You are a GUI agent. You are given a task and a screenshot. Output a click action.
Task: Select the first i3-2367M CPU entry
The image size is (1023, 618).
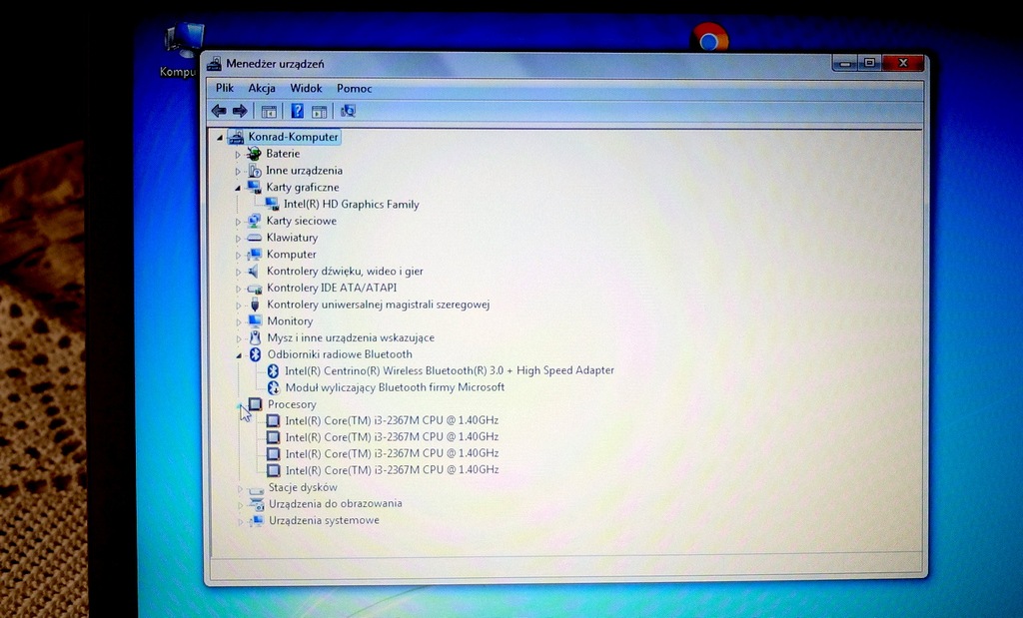[x=392, y=420]
